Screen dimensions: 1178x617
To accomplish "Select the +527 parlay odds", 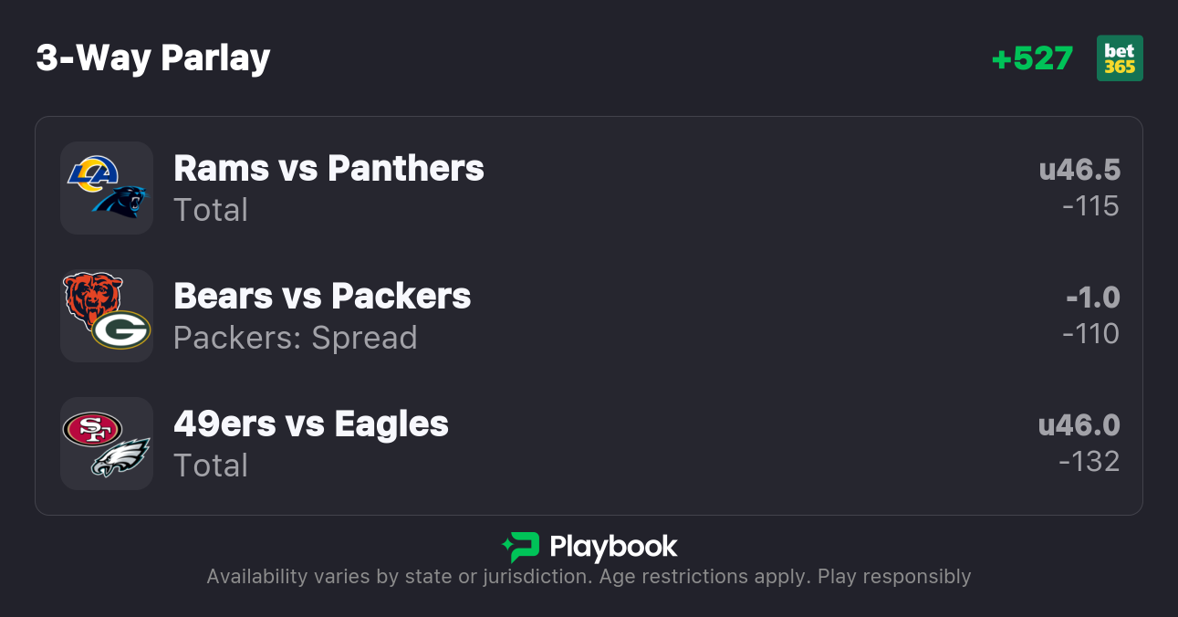I will tap(1032, 58).
